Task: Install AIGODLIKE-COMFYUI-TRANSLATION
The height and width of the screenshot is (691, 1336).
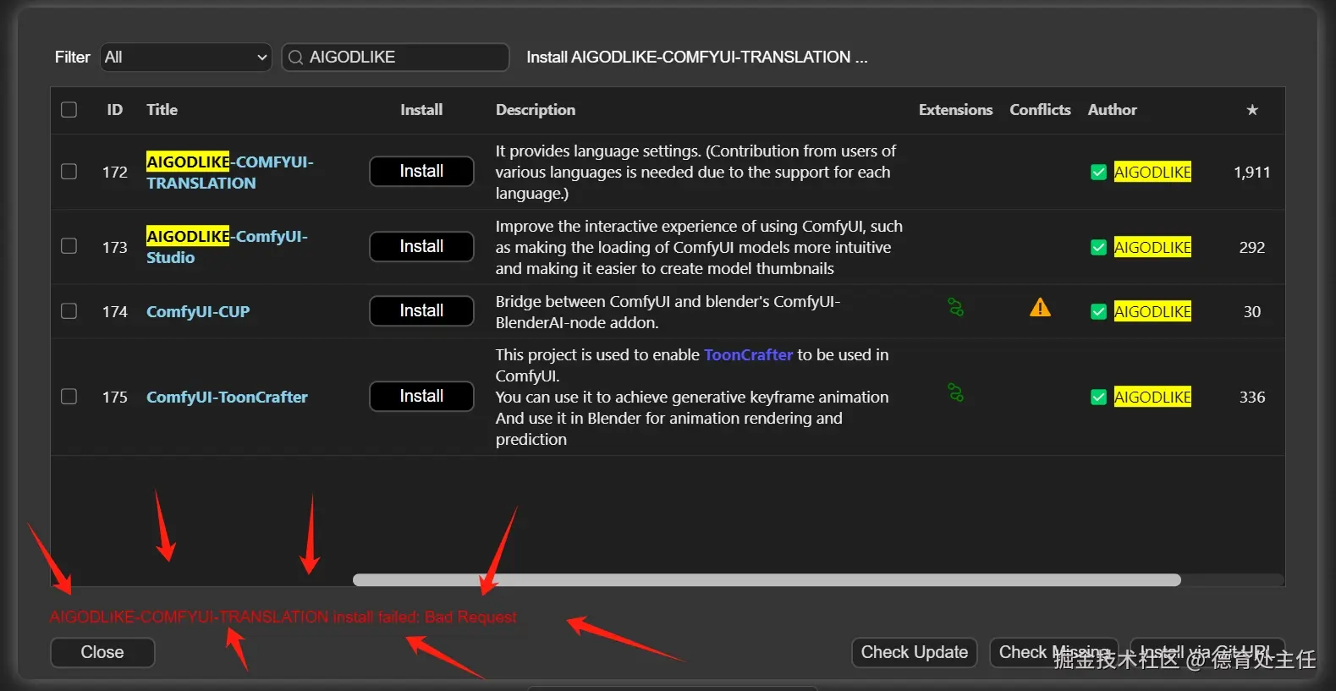Action: [421, 171]
